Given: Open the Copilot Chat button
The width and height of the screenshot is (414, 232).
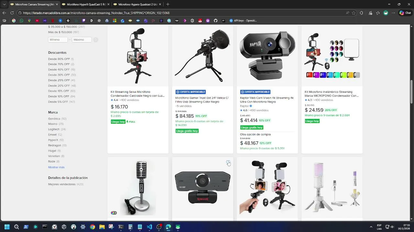Looking at the screenshot, I should 406,13.
